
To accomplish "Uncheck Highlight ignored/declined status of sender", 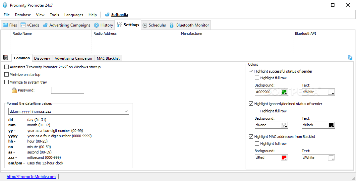I will tap(251, 104).
